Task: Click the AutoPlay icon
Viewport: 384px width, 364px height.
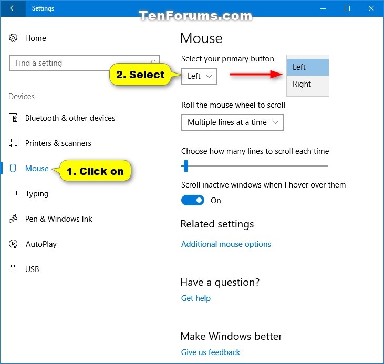Action: point(13,244)
